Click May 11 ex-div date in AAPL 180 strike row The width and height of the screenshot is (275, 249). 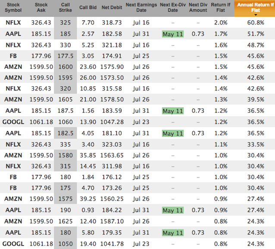[x=173, y=233]
